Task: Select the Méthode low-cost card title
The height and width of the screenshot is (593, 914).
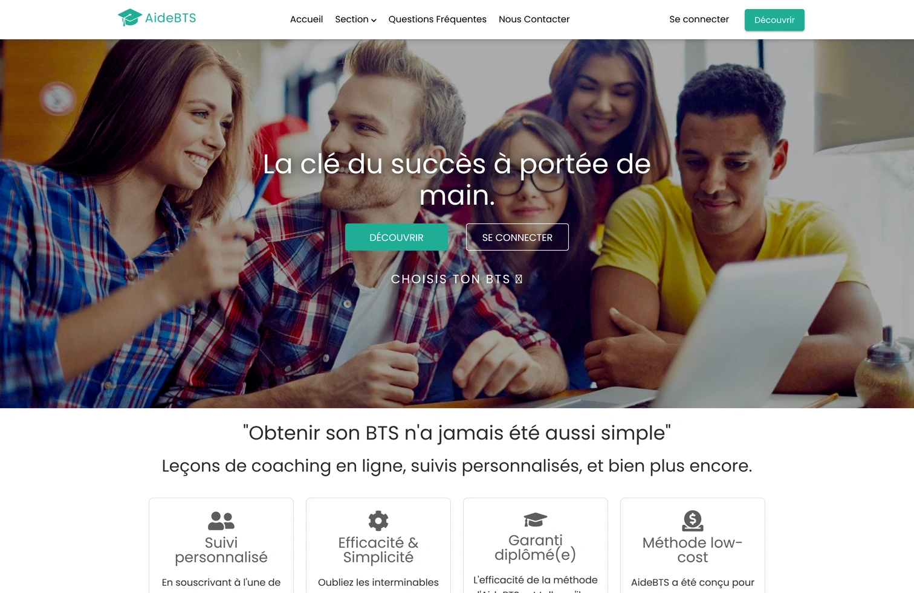Action: tap(693, 550)
